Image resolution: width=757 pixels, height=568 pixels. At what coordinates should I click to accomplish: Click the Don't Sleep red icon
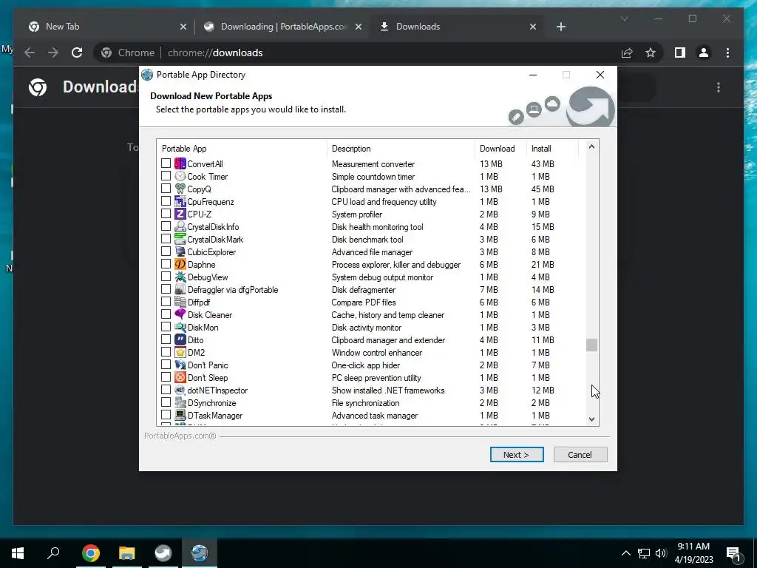point(180,377)
